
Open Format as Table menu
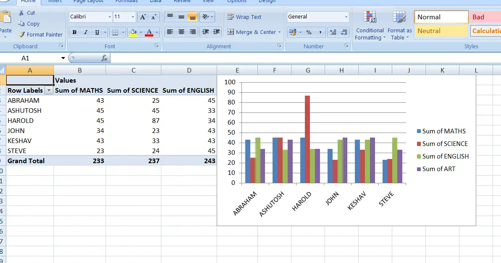399,26
